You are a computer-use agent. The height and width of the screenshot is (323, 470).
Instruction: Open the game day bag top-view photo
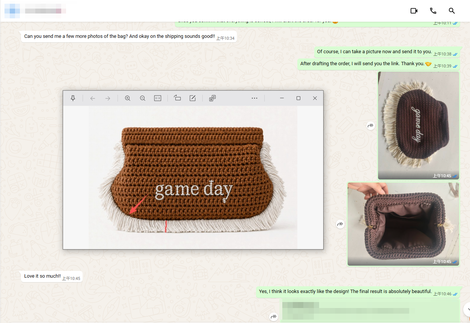click(x=419, y=126)
